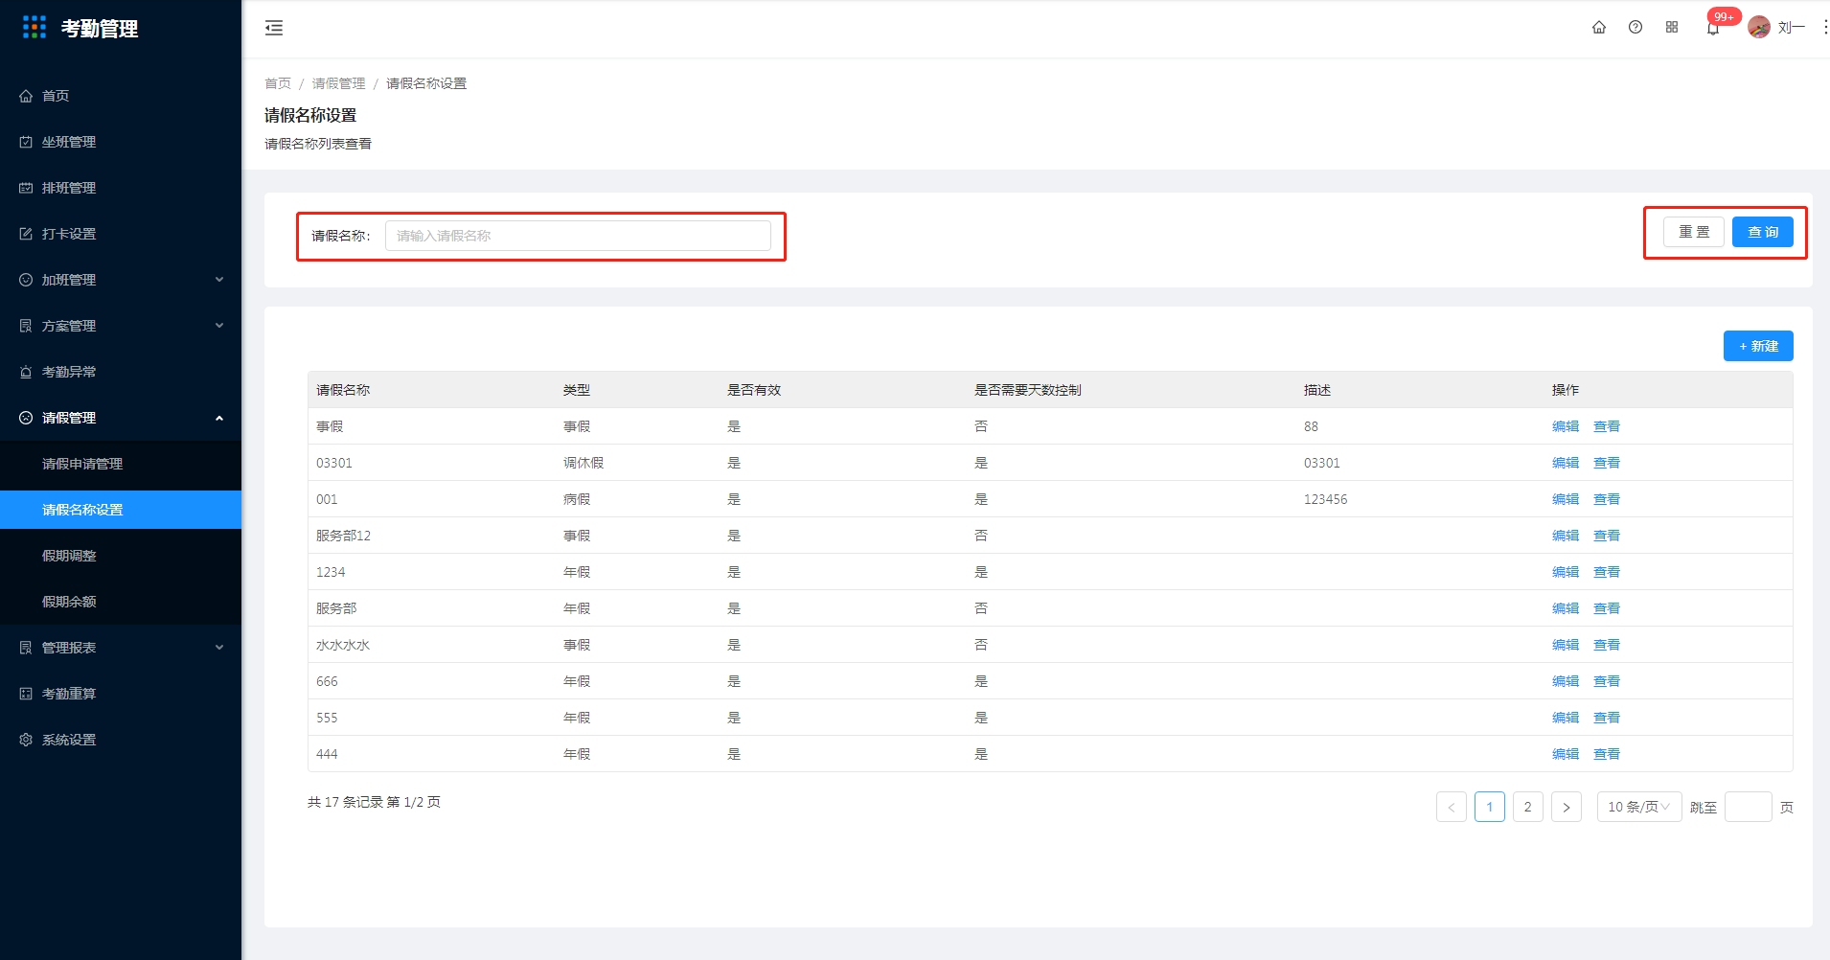Click the 打卡设置 sidebar icon
1830x960 pixels.
[26, 234]
